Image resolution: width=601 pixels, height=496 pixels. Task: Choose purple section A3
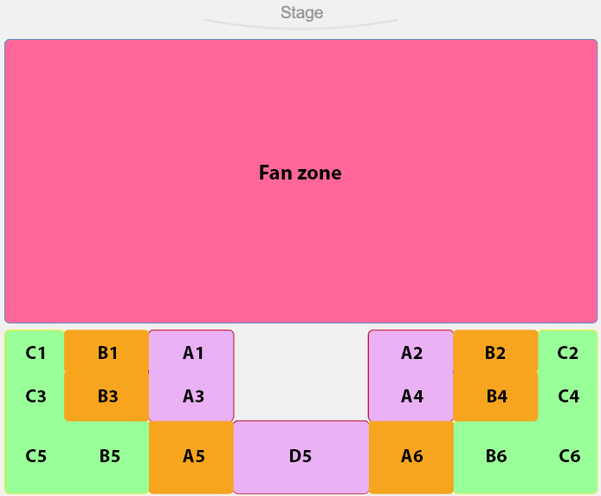point(192,396)
